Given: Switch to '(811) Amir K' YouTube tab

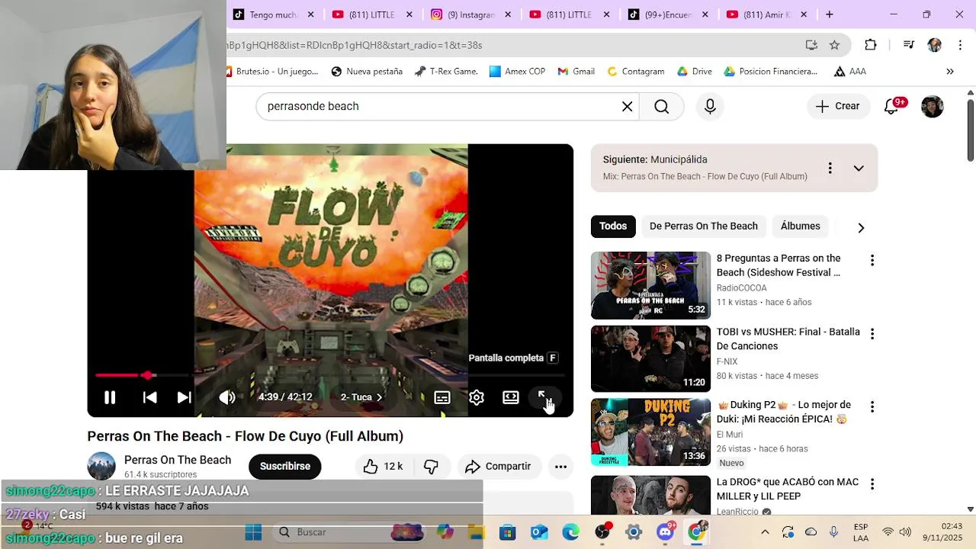Looking at the screenshot, I should click(x=766, y=14).
